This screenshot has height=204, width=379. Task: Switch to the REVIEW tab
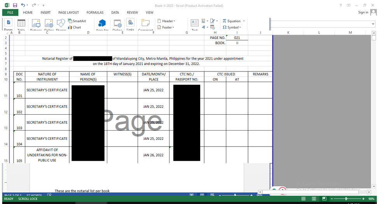[x=132, y=12]
